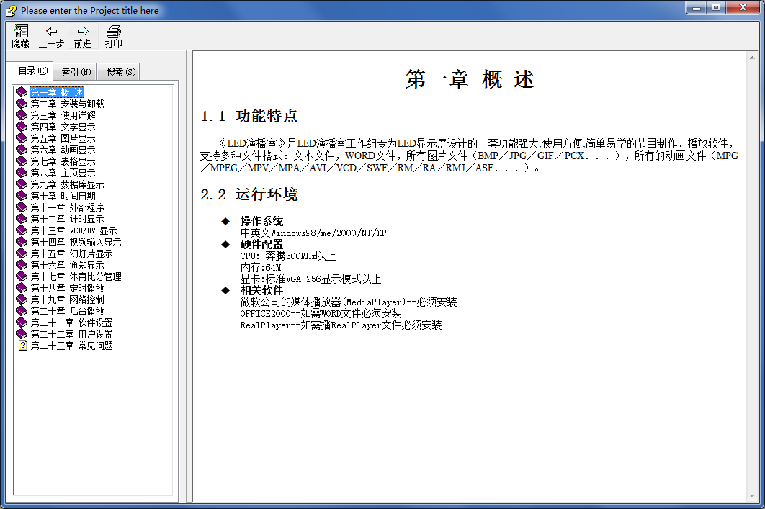Select 第二十一章 软件设置 in contents
Screen dimensions: 765x509
tap(71, 323)
